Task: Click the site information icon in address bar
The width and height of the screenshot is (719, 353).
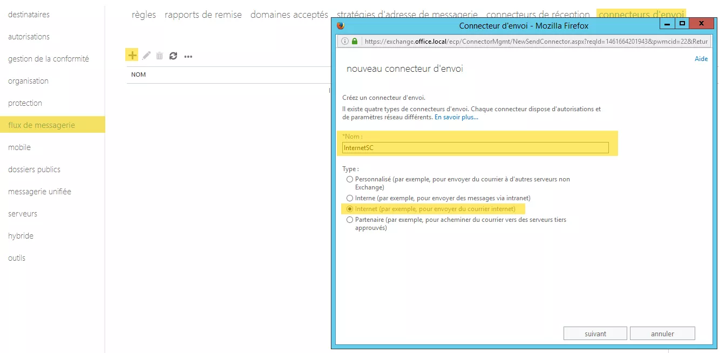Action: point(345,41)
